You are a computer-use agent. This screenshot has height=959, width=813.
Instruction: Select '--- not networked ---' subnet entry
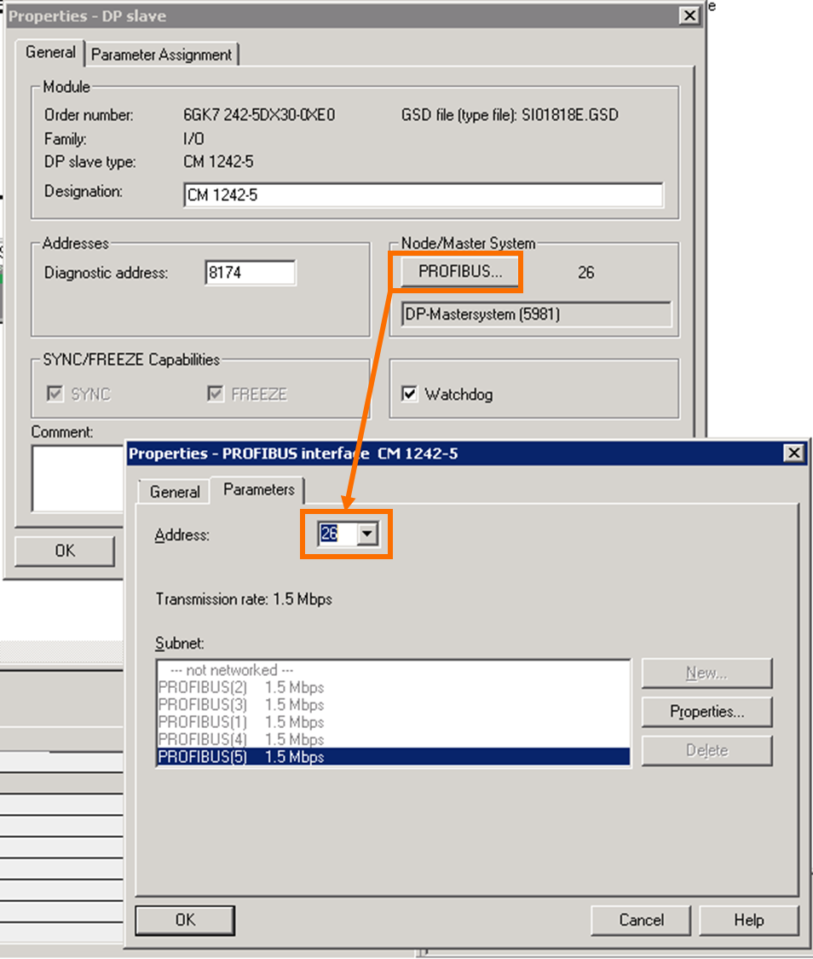tap(393, 670)
